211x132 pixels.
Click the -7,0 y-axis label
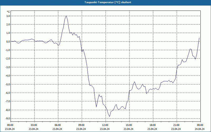click(8, 101)
